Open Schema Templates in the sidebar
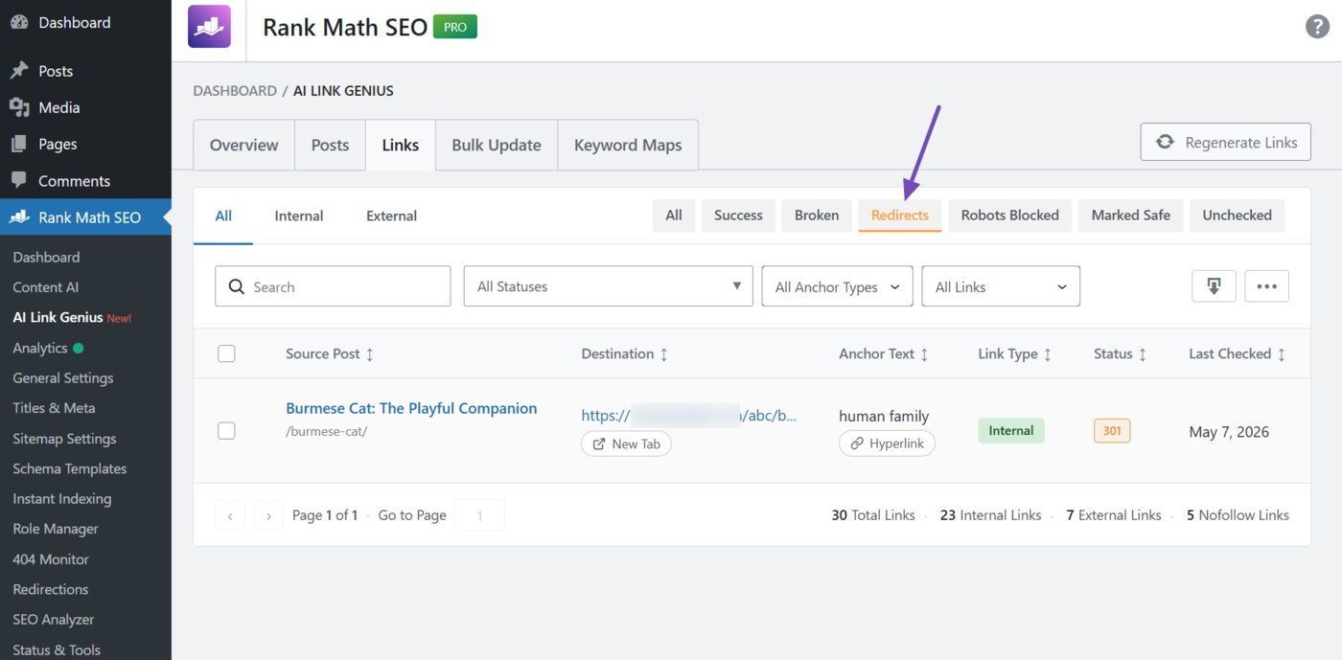The width and height of the screenshot is (1342, 660). (70, 468)
